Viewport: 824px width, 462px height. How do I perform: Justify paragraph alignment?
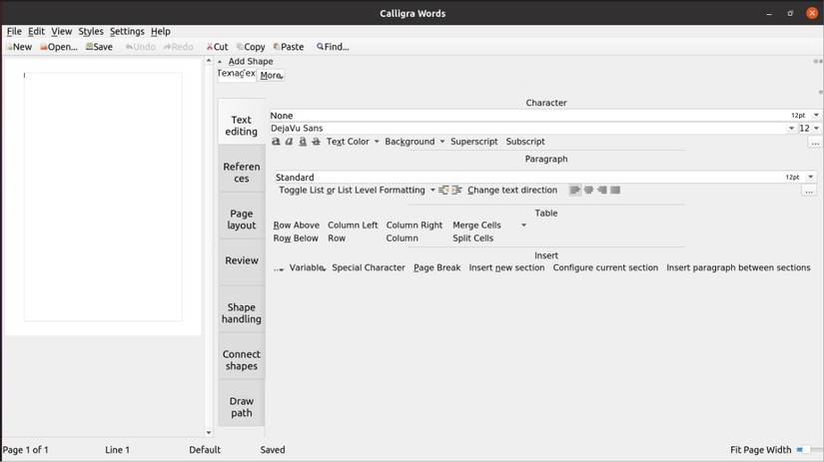click(615, 190)
